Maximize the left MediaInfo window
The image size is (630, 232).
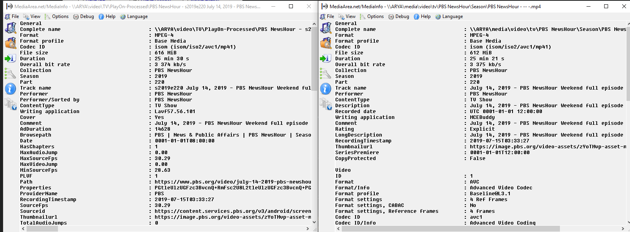[x=291, y=6]
